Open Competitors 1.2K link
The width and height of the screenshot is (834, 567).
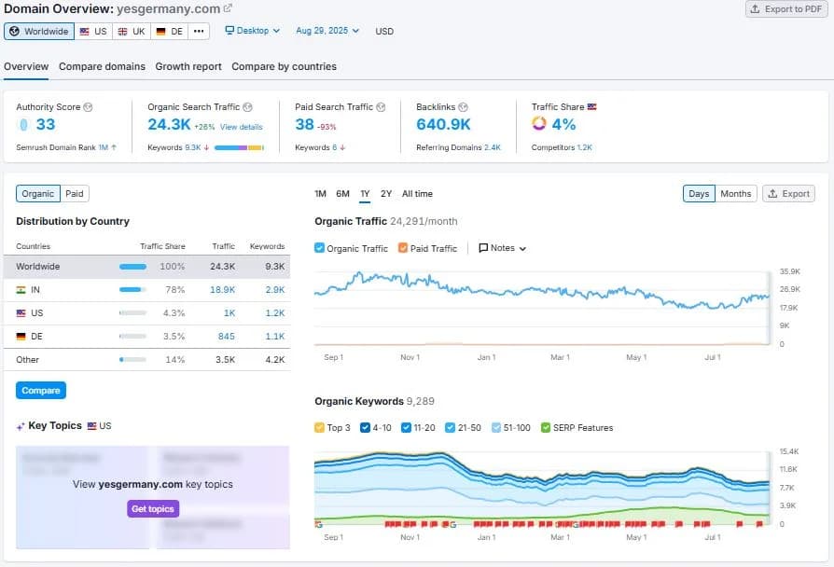pyautogui.click(x=584, y=147)
